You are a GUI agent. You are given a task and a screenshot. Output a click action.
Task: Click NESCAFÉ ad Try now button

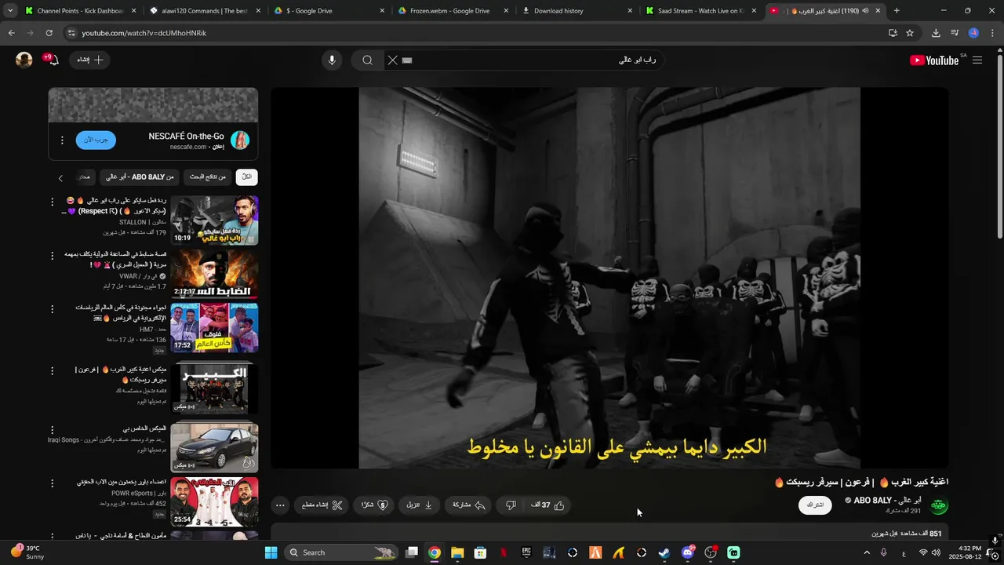point(96,140)
